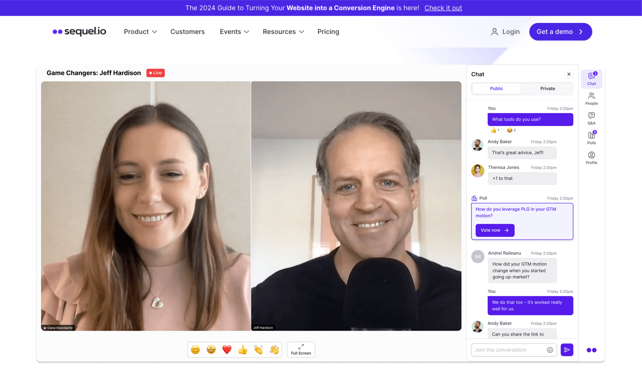Click the 'What tools do you use?' message
This screenshot has width=642, height=374.
(x=530, y=120)
